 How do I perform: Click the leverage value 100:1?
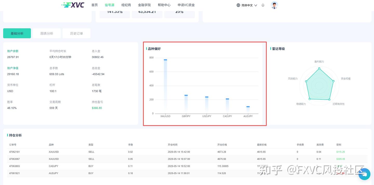point(53,91)
